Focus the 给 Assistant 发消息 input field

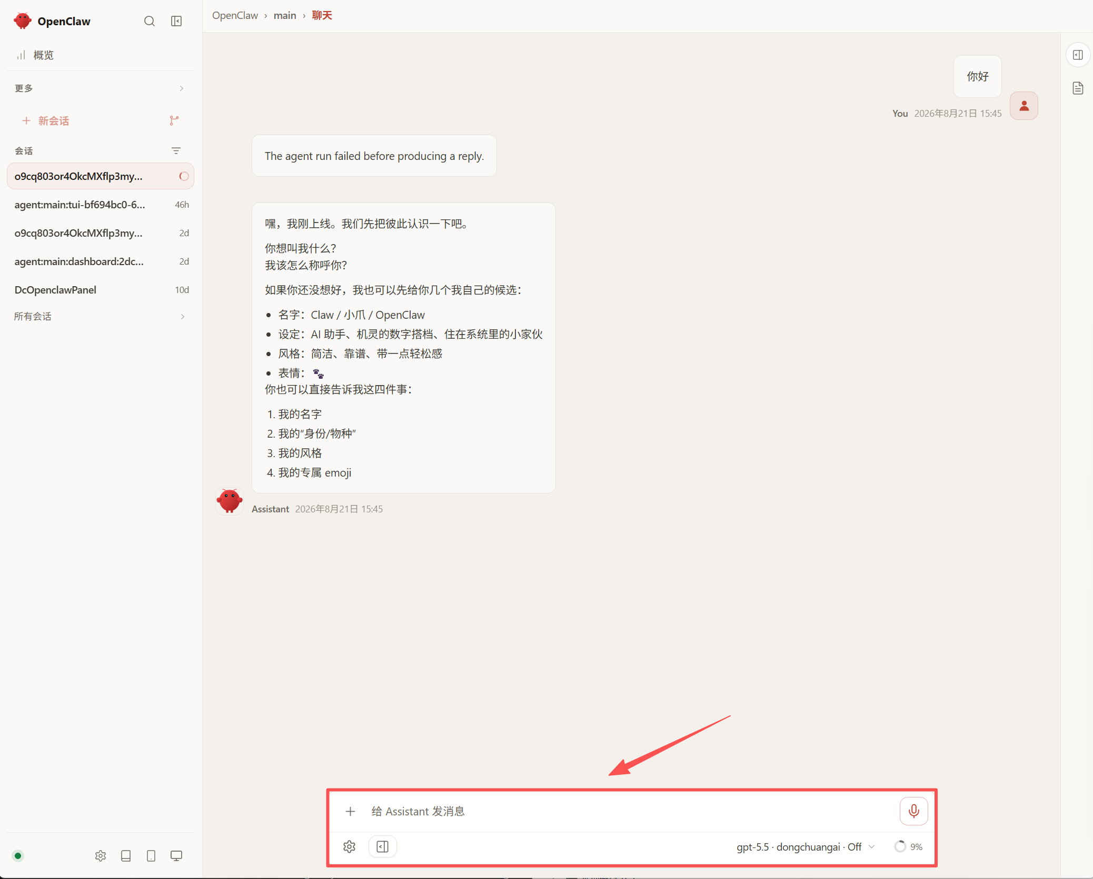pyautogui.click(x=632, y=812)
